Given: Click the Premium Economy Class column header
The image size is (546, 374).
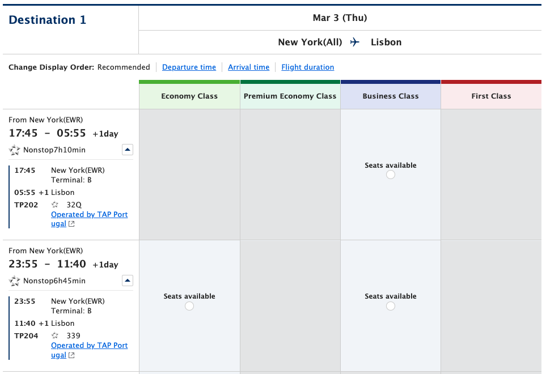Looking at the screenshot, I should tap(290, 96).
